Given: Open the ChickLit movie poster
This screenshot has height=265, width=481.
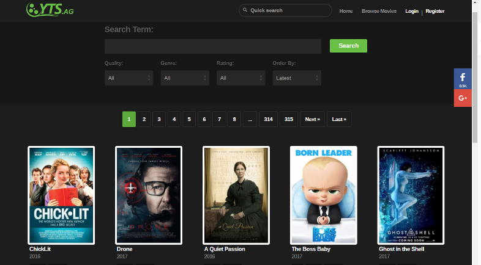Looking at the screenshot, I should [x=61, y=195].
